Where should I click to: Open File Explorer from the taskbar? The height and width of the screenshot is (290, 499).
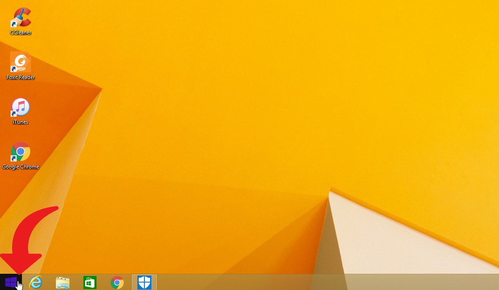coord(63,283)
